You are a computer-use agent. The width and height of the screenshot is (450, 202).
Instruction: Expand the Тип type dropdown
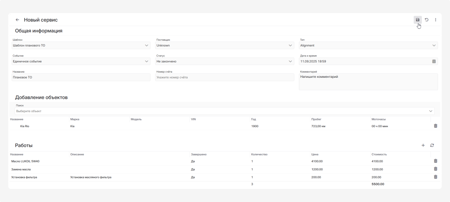(x=434, y=46)
